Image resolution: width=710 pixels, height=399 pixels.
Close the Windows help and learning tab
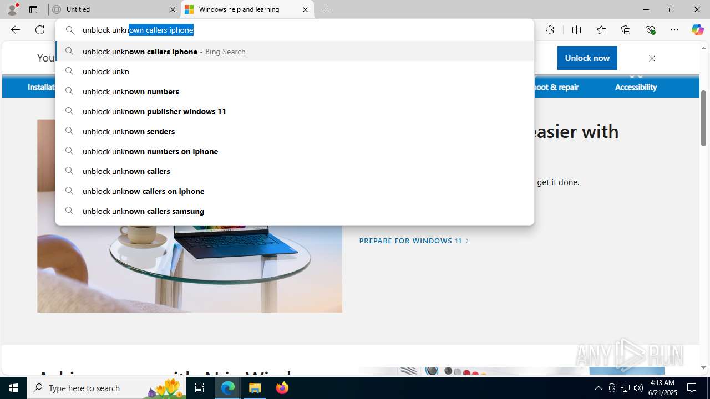coord(305,9)
